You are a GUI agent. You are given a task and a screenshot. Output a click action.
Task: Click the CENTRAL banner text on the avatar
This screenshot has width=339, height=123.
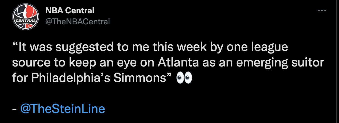click(x=25, y=21)
